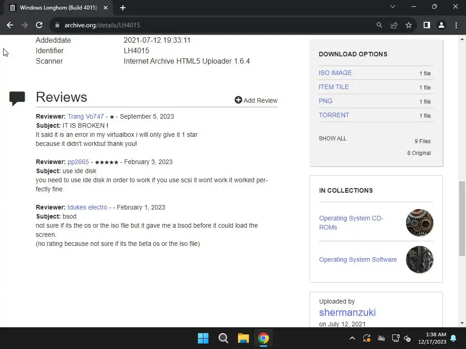Download the ITEM TILE file

pos(334,87)
